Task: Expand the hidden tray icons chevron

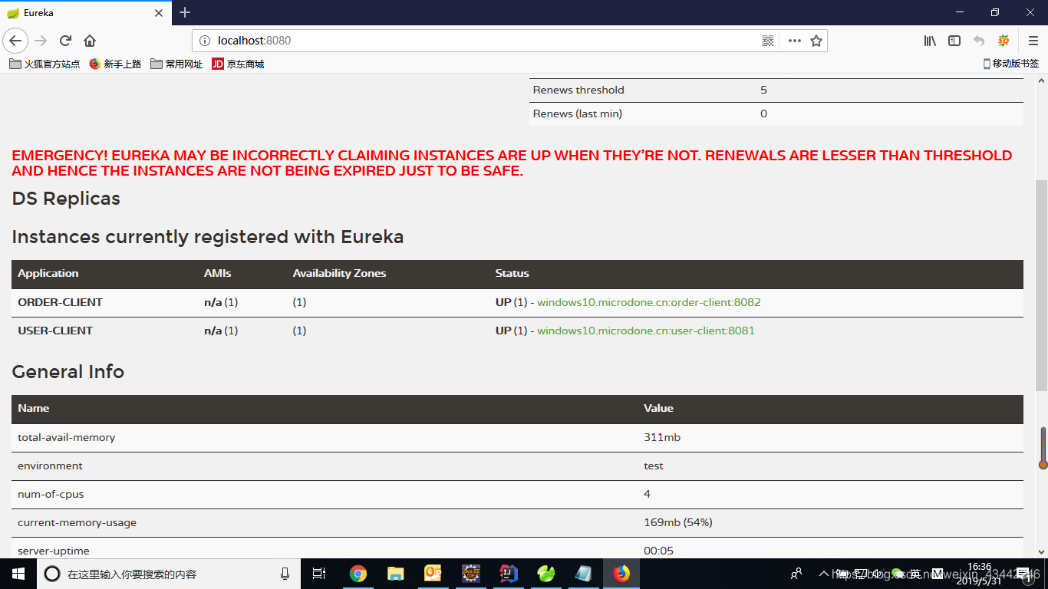Action: 824,574
